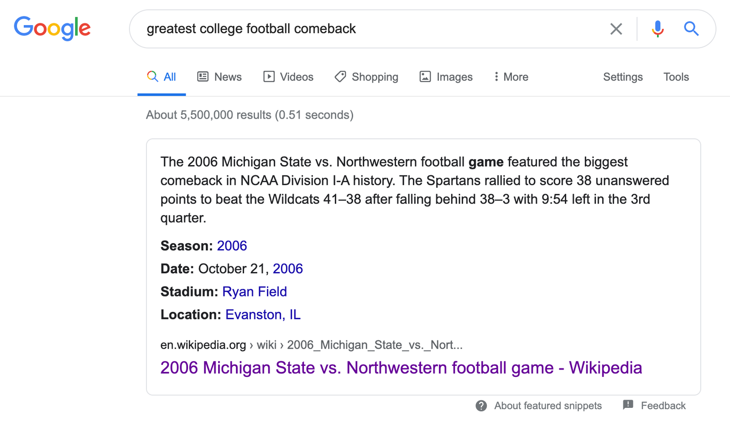Switch to the Images tab
Viewport: 730px width, 427px height.
click(x=446, y=77)
